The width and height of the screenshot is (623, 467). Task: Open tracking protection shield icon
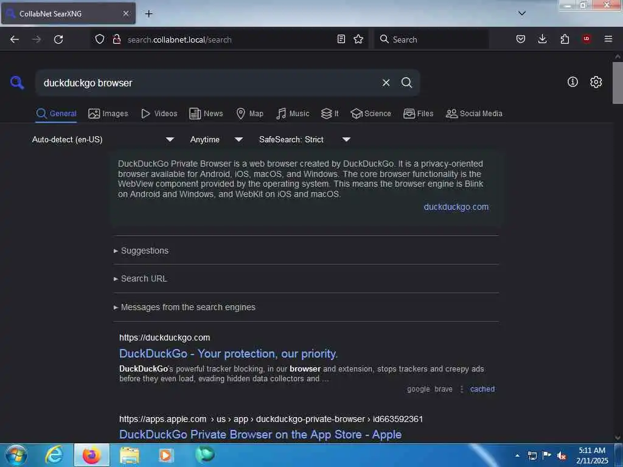point(100,39)
